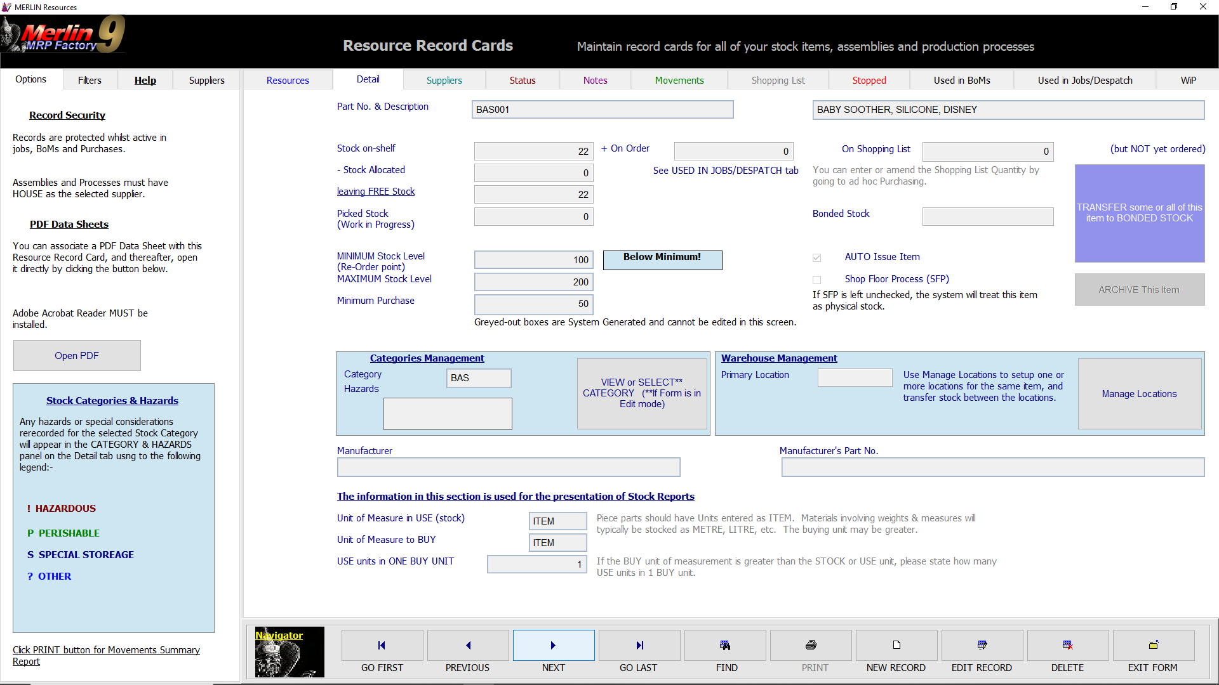Toggle the AUTO Issue Item checkbox
The width and height of the screenshot is (1219, 685).
pyautogui.click(x=817, y=258)
